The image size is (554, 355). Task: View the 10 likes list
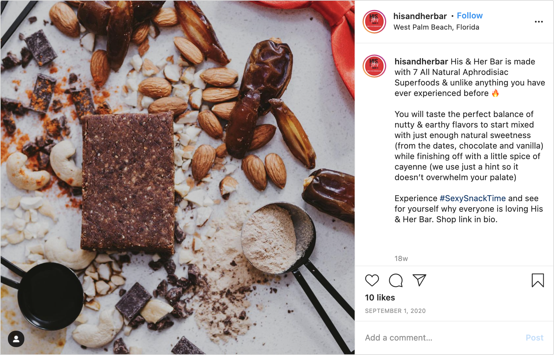[380, 297]
